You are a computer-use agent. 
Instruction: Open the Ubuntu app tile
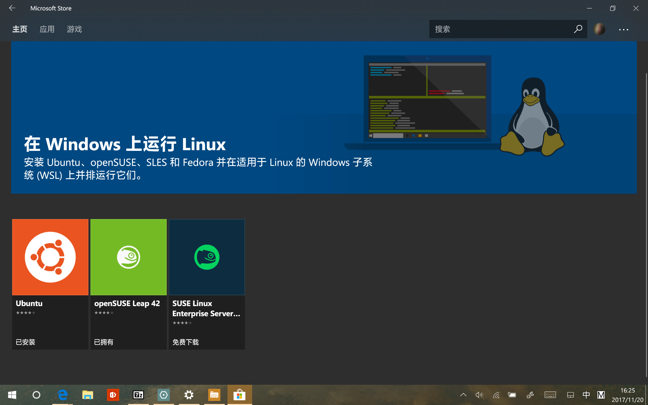point(50,257)
